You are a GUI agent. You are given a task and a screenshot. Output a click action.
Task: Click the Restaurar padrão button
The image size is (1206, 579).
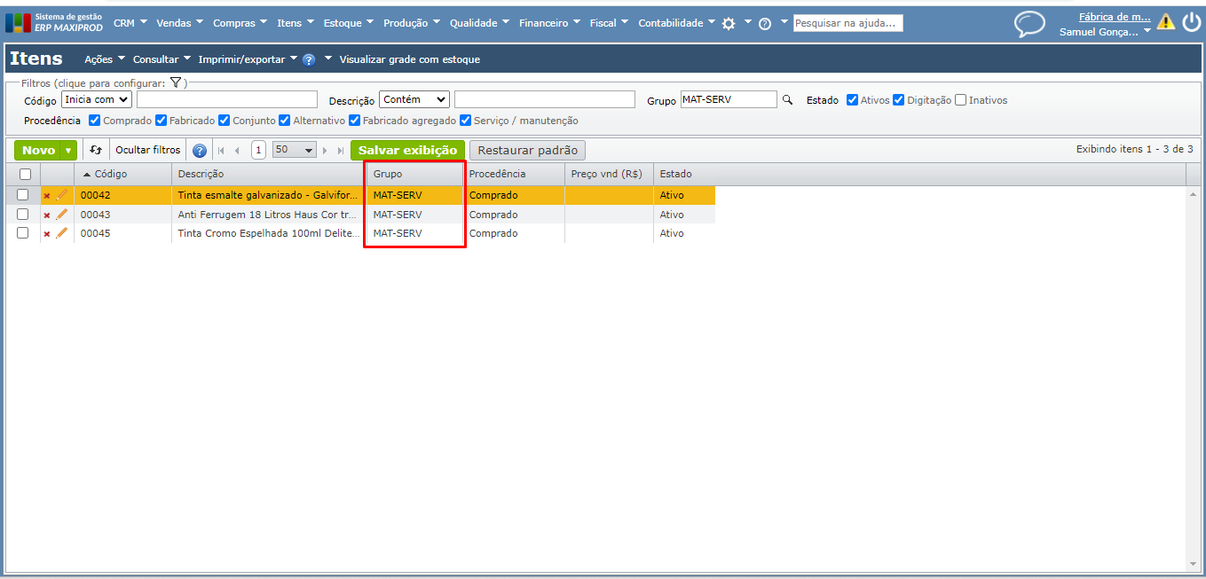tap(527, 151)
